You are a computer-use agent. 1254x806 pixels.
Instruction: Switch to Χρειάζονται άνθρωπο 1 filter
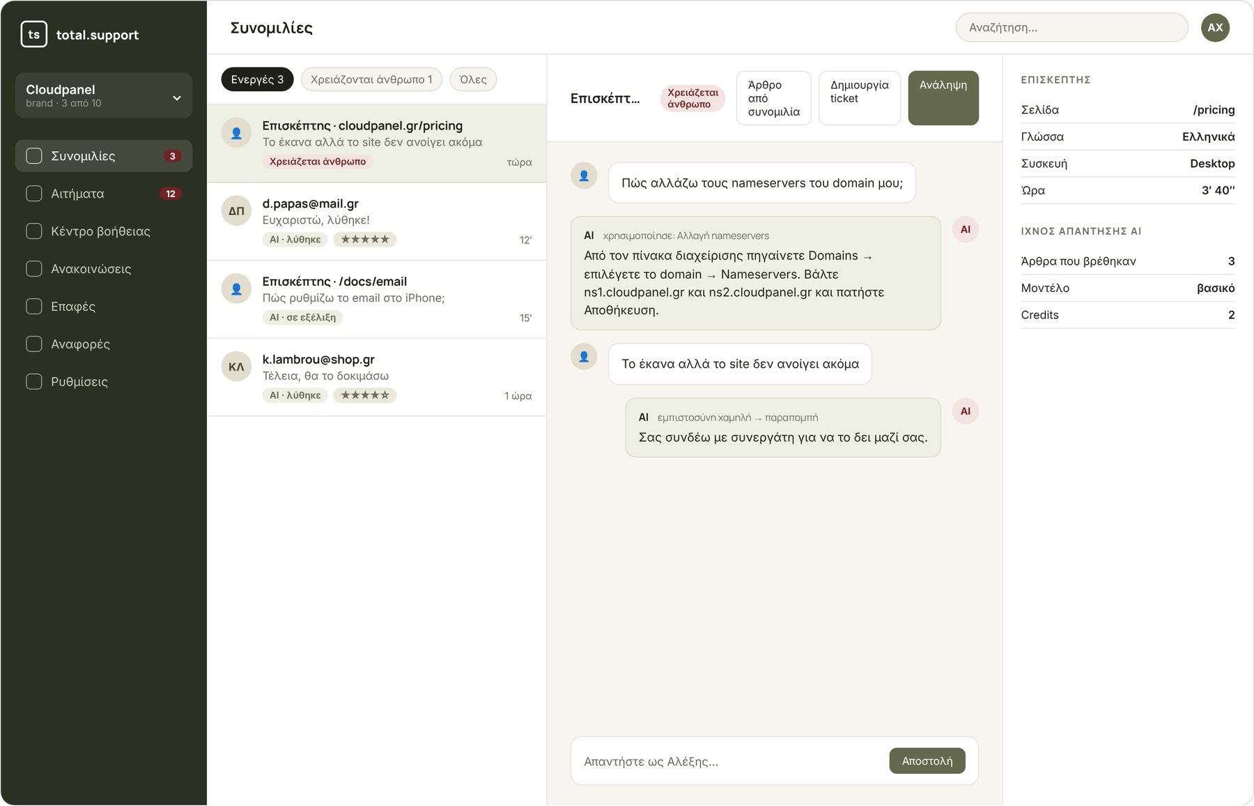click(x=371, y=79)
